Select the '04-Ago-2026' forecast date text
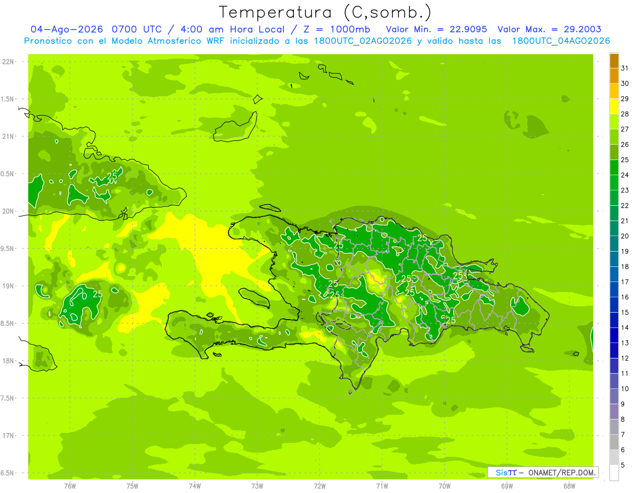639x493 pixels. click(67, 29)
